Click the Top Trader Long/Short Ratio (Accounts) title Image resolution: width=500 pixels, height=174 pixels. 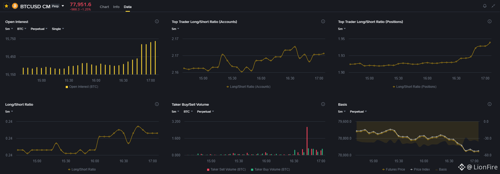click(204, 22)
